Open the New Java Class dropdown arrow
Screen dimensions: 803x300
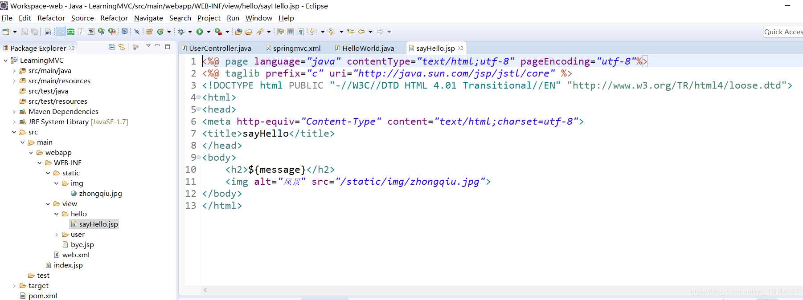click(x=169, y=32)
